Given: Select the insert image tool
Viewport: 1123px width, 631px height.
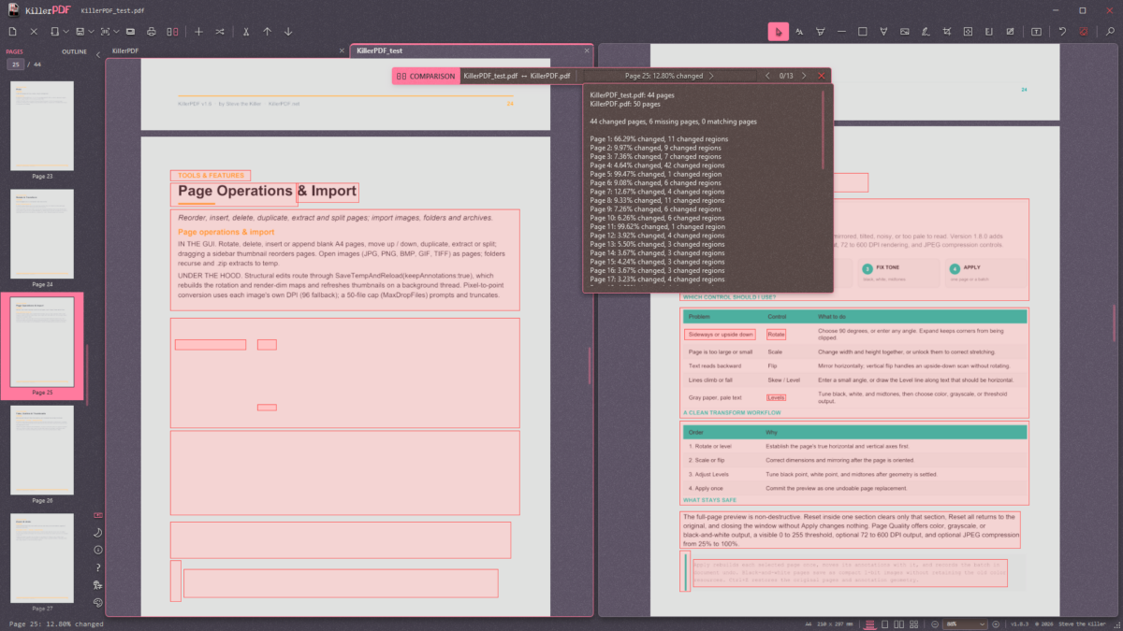Looking at the screenshot, I should coord(904,32).
